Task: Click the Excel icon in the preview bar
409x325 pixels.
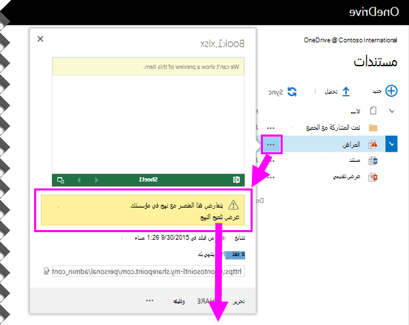Action: [x=236, y=180]
